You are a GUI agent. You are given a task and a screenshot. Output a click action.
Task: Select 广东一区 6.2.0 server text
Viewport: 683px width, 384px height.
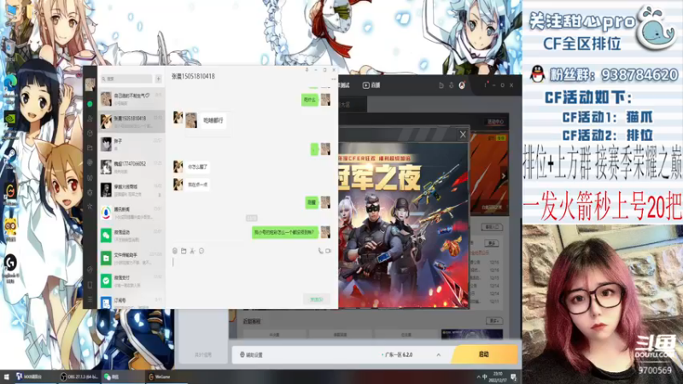click(399, 355)
